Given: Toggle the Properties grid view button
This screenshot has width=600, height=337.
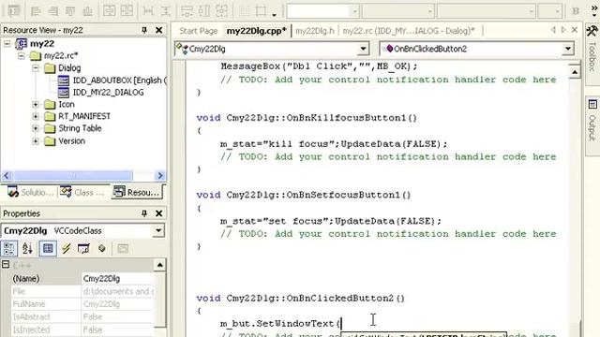Looking at the screenshot, I should [x=48, y=249].
